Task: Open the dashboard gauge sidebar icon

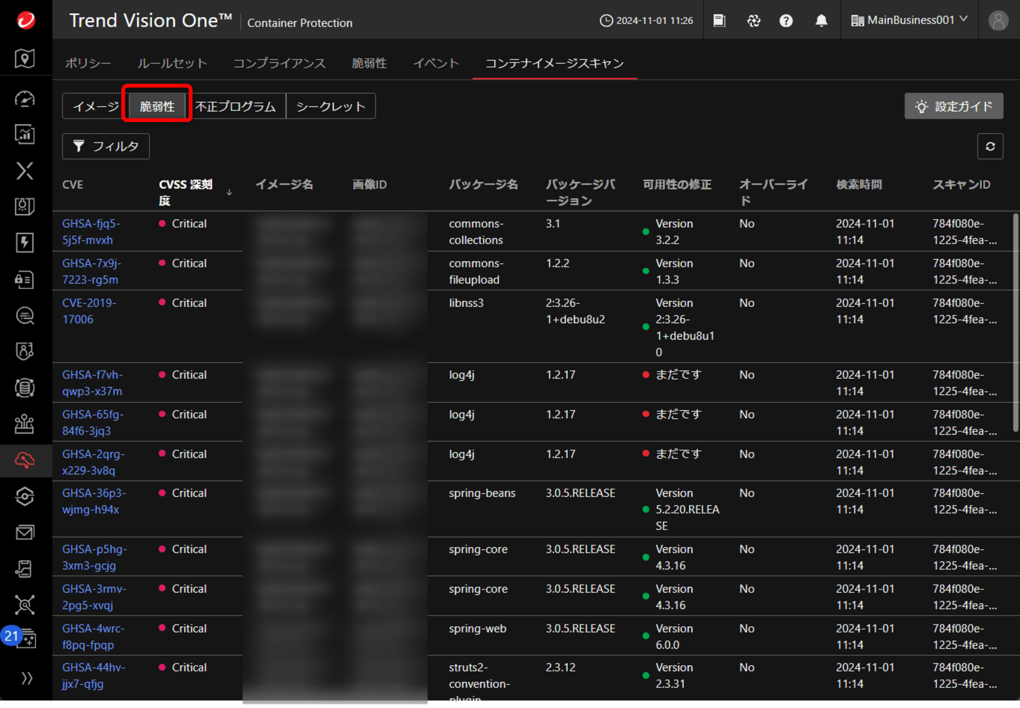Action: click(x=25, y=98)
